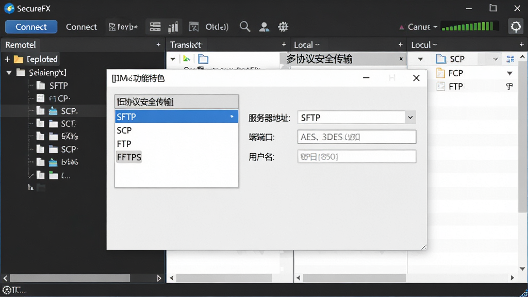Screen dimensions: 528x297
Task: Click the blue folder icon in Translct toolbar
Action: 203,59
